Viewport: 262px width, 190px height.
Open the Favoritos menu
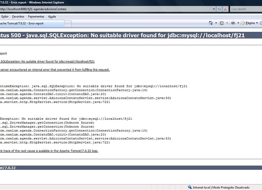[18, 17]
